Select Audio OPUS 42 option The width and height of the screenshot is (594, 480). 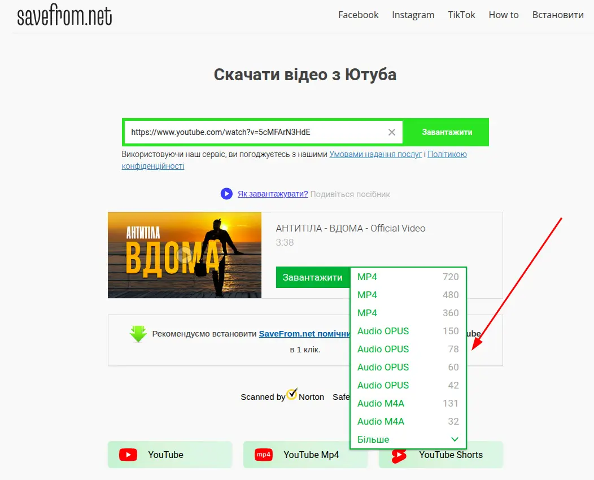pos(408,385)
